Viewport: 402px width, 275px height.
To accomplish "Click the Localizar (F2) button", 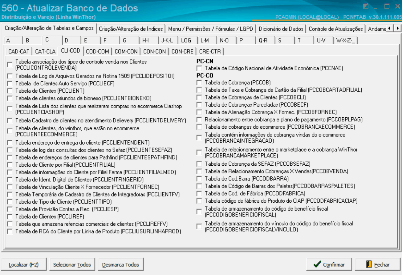I will [x=24, y=265].
